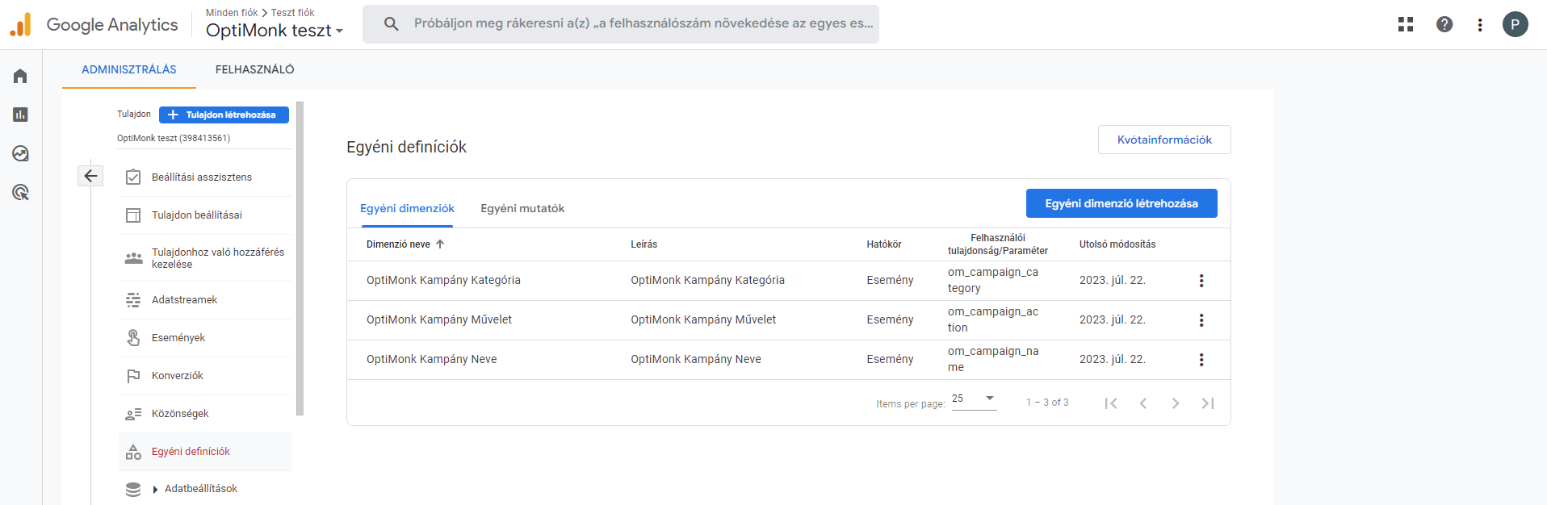Screen dimensions: 1547x505
Task: Open Konverziók menu item
Action: tap(205, 376)
